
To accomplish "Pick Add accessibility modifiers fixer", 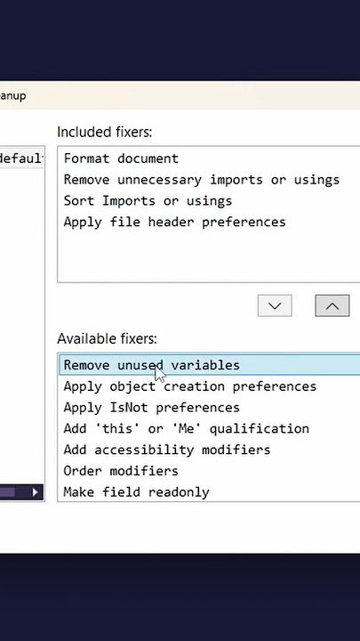I will (167, 450).
